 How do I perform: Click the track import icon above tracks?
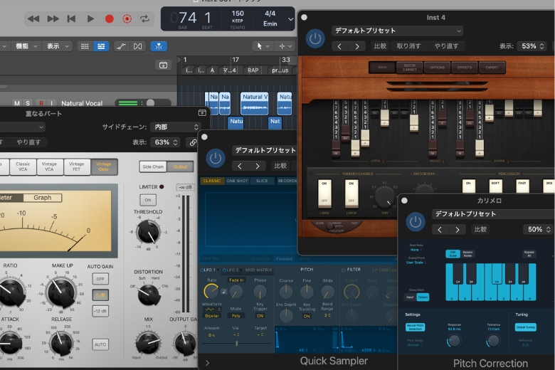pos(163,65)
